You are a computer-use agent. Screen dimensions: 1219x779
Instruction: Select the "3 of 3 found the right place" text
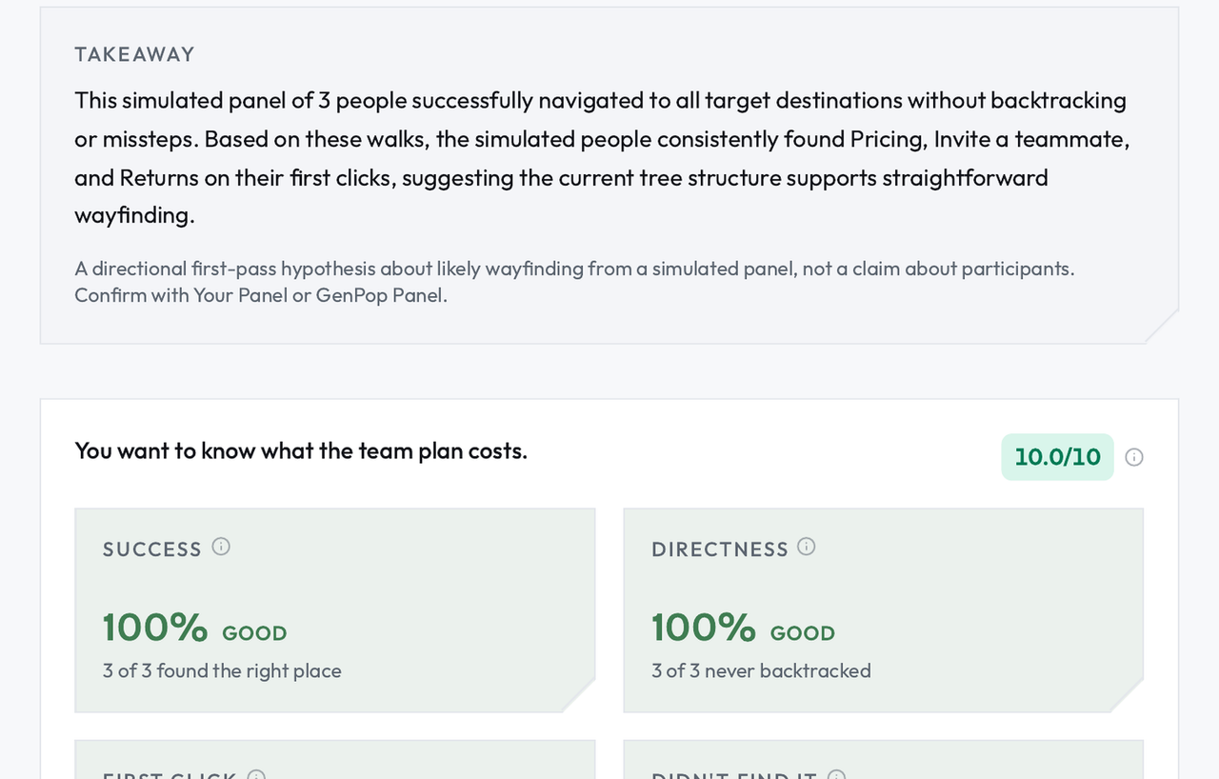click(222, 670)
